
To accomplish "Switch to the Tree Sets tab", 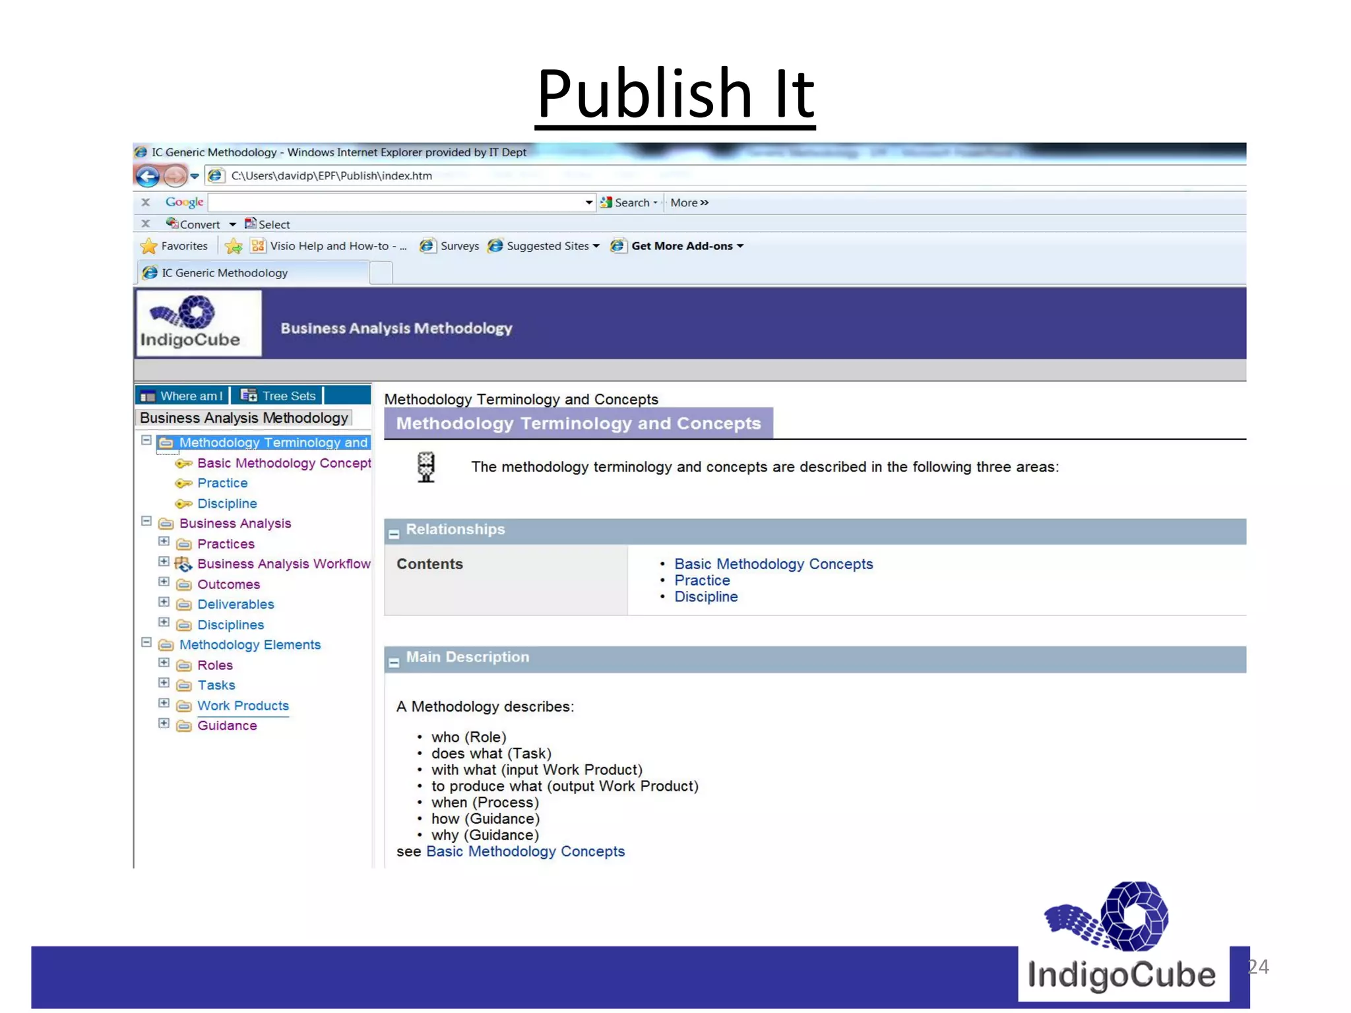I will (278, 396).
